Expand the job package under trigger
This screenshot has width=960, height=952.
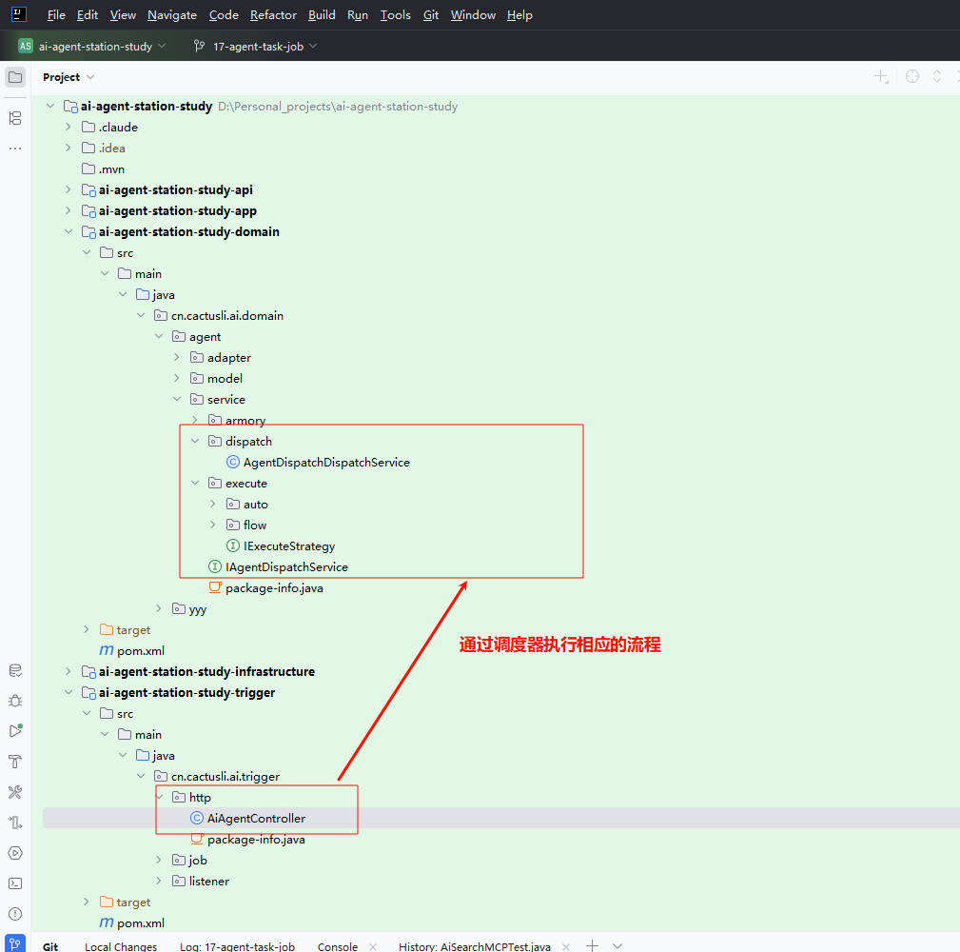pyautogui.click(x=160, y=861)
